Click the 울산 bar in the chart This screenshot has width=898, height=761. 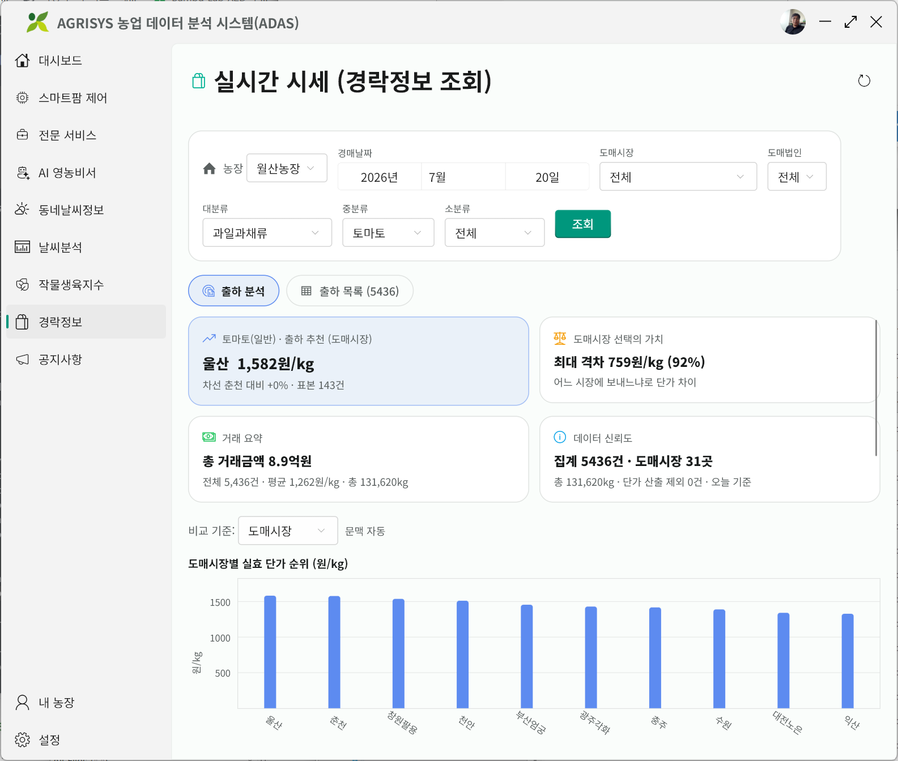(x=270, y=652)
